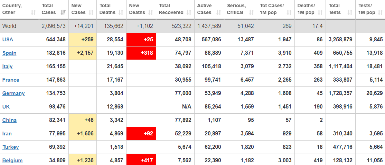Click the Total Cases sort arrow icon
The width and height of the screenshot is (385, 165).
coord(63,13)
